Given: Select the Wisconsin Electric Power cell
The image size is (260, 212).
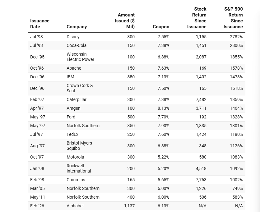Looking at the screenshot, I should 80,57.
